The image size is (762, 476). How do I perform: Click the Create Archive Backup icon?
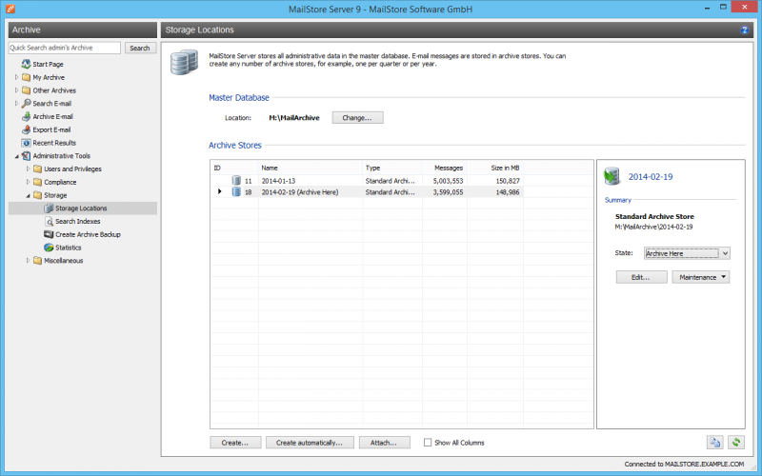click(x=49, y=234)
